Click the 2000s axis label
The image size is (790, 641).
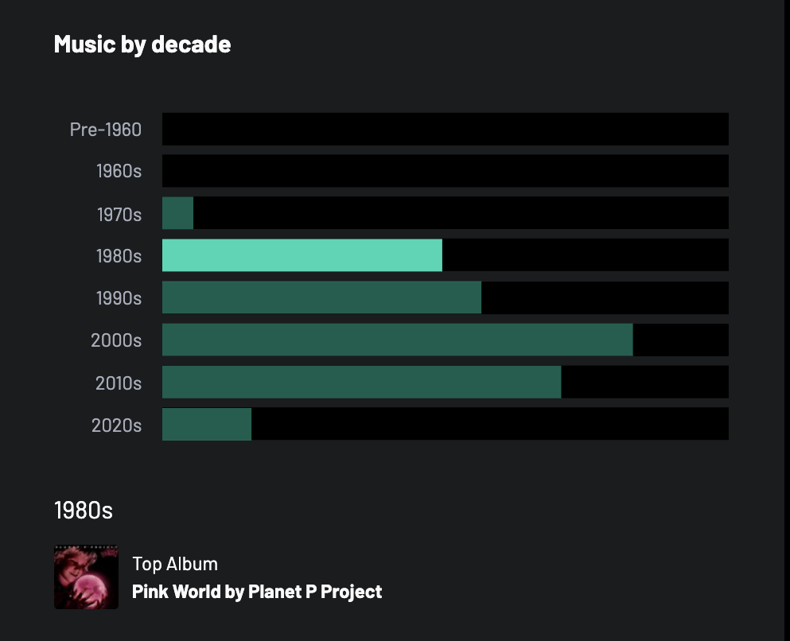(x=116, y=340)
